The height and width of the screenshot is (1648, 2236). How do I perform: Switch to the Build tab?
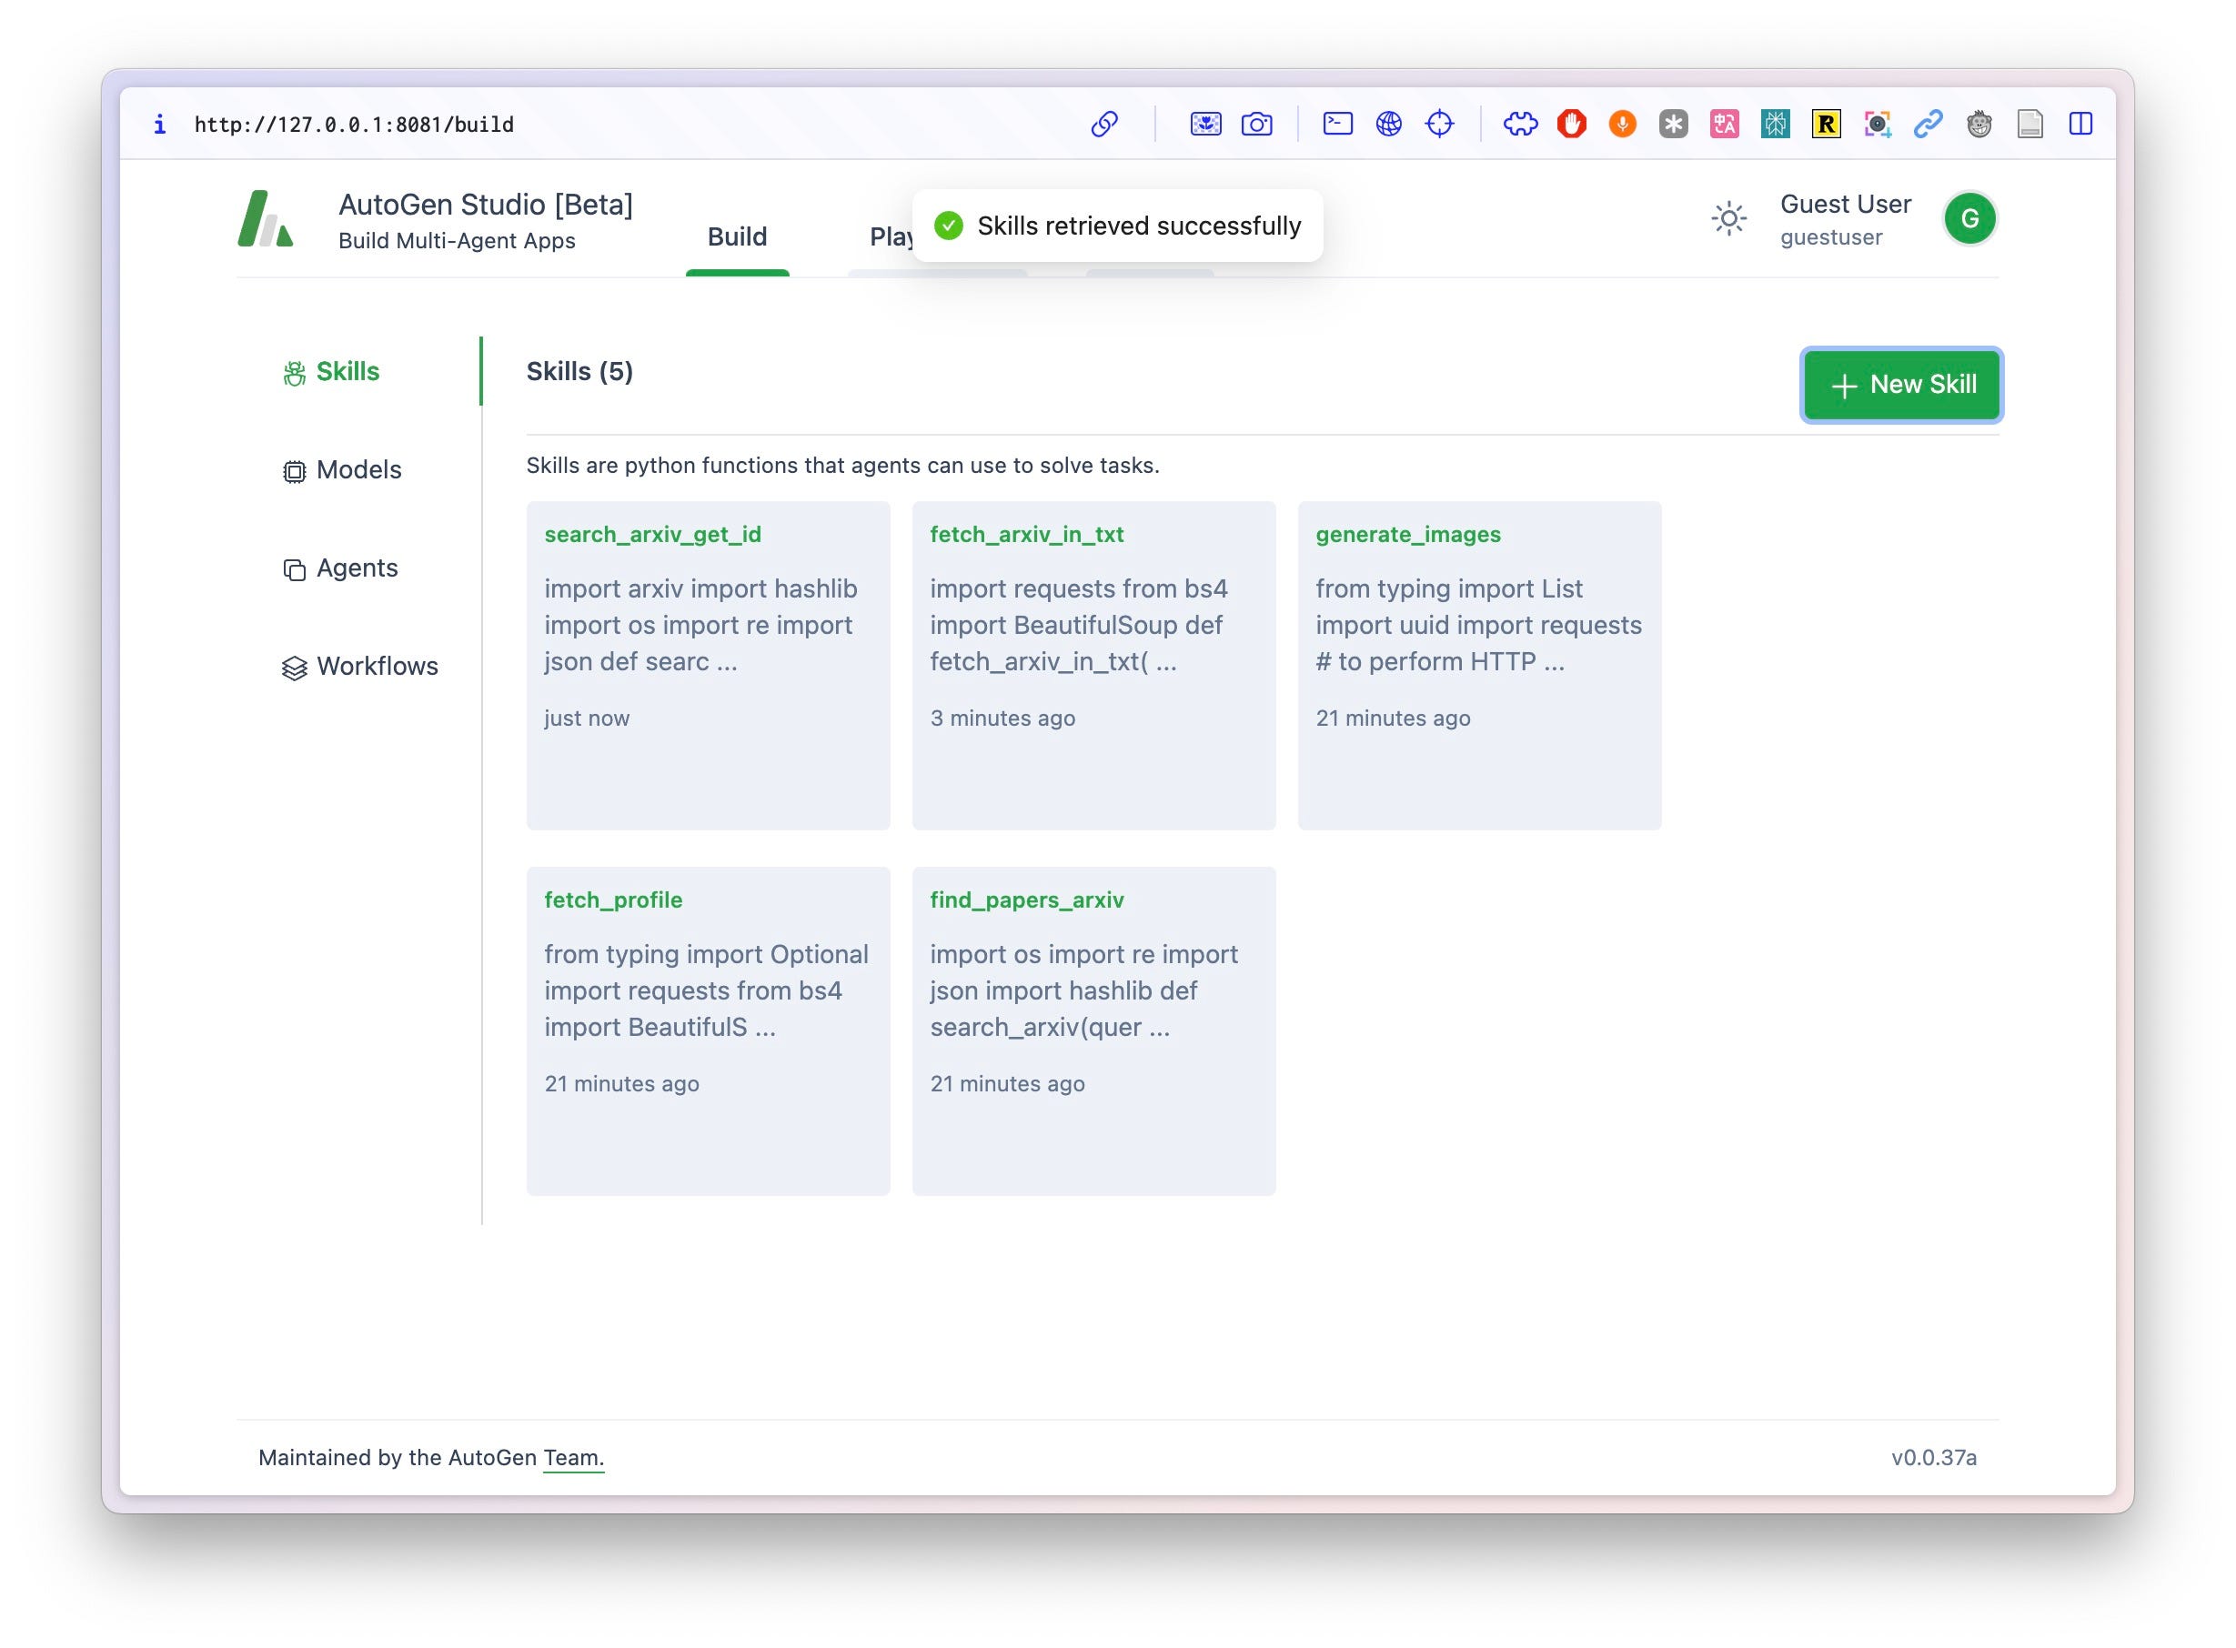click(738, 236)
